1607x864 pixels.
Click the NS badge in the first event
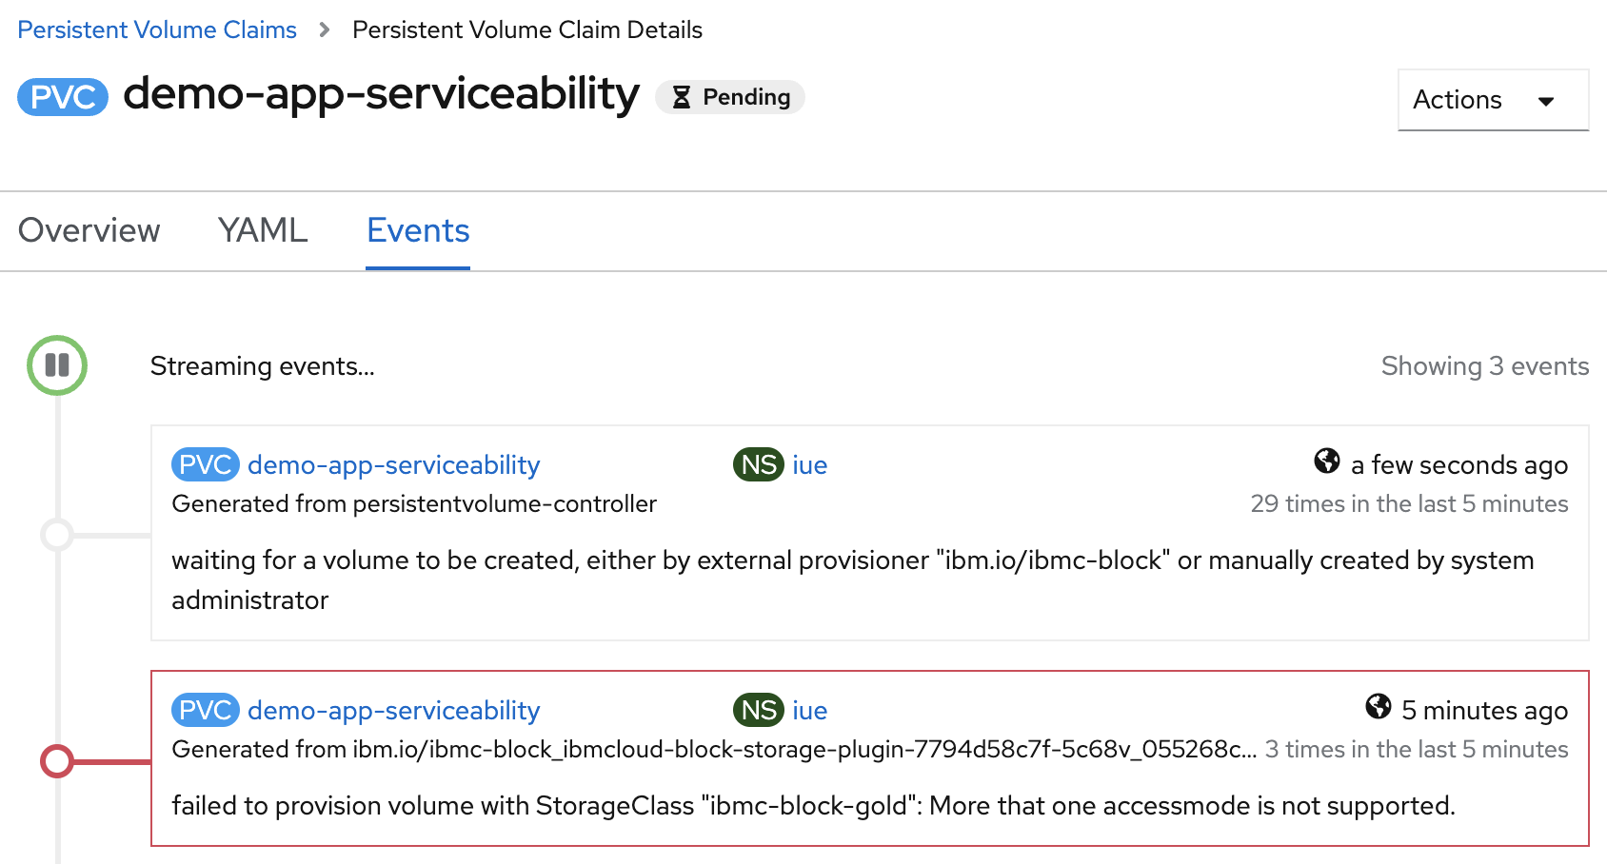coord(758,464)
